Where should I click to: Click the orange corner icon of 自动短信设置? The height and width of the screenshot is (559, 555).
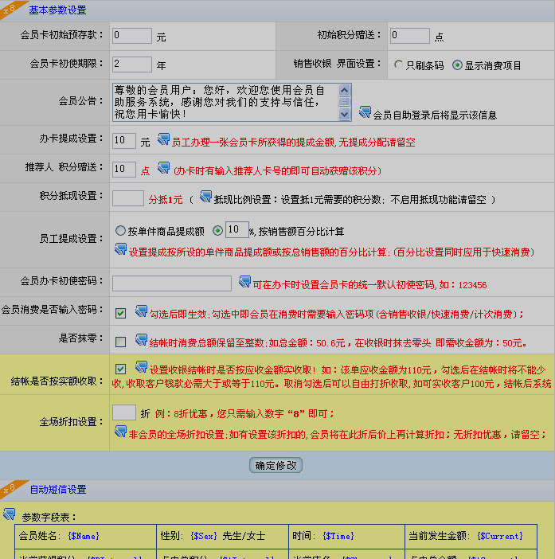pos(11,488)
